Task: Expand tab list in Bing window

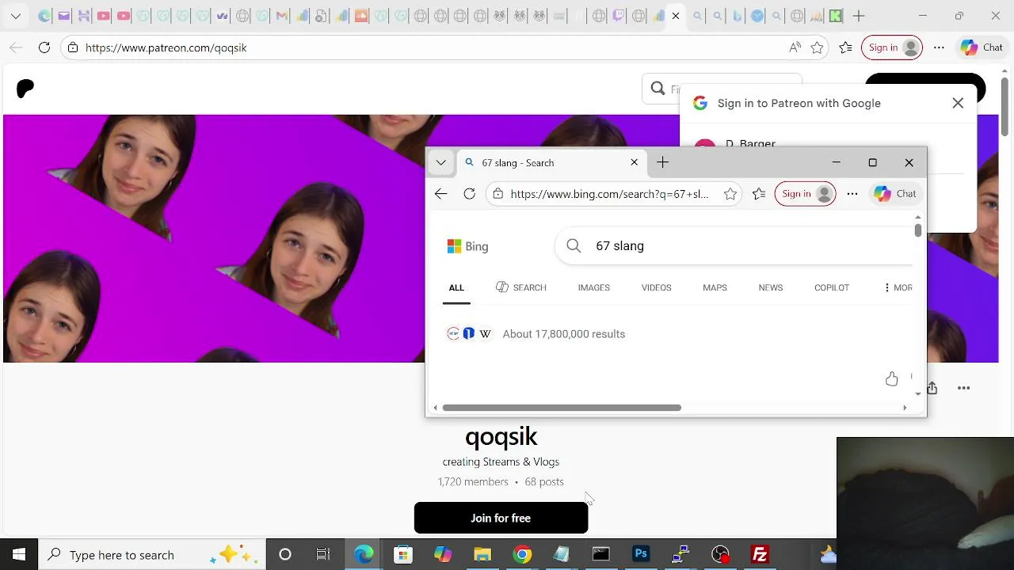Action: point(440,162)
